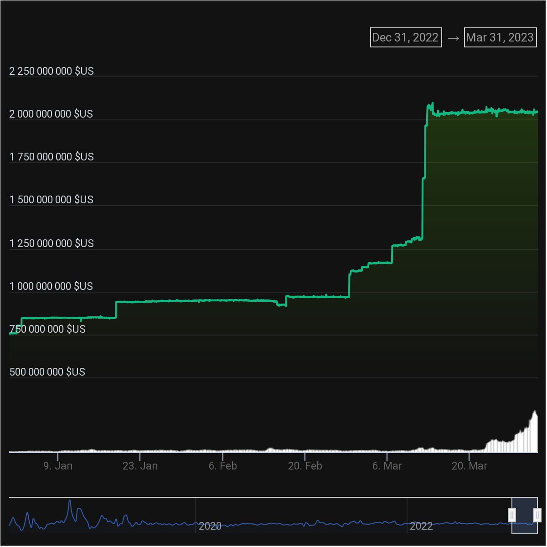Click the end date field Mar 31, 2023
This screenshot has width=547, height=547.
coord(500,37)
